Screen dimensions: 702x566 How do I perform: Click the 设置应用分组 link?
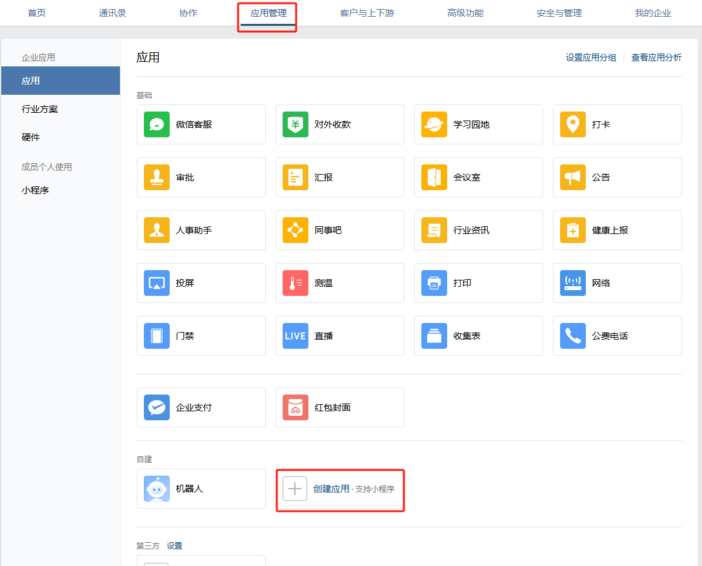pyautogui.click(x=591, y=57)
